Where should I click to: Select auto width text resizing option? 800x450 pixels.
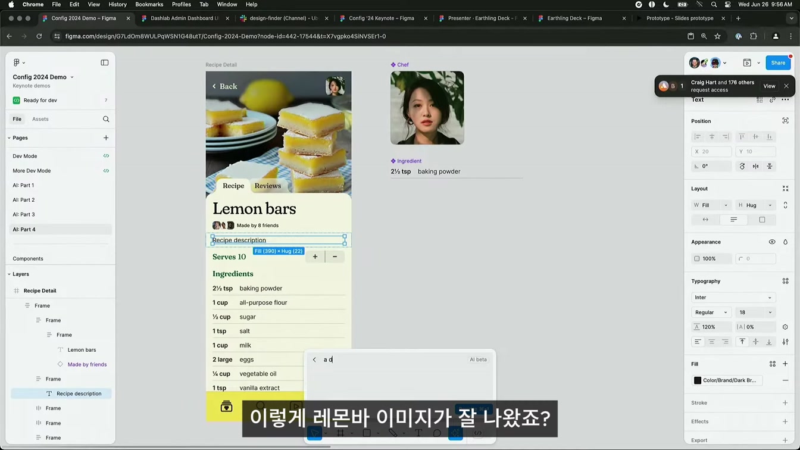[x=705, y=220]
